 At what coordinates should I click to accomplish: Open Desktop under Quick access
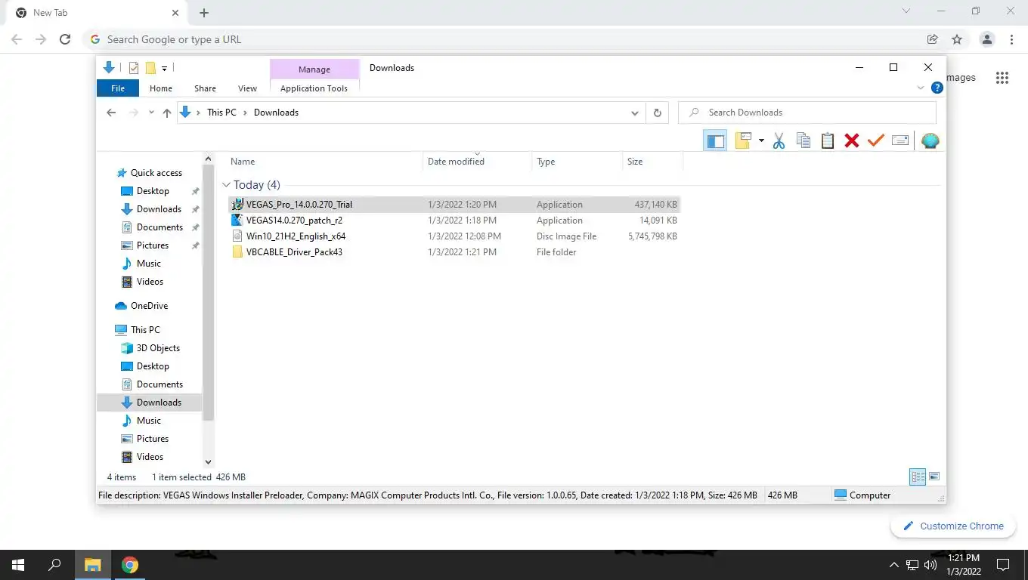pos(152,191)
